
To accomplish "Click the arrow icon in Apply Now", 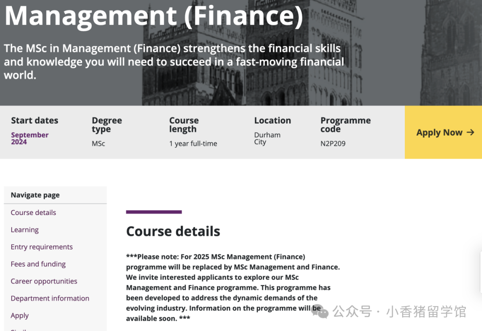I will [470, 132].
